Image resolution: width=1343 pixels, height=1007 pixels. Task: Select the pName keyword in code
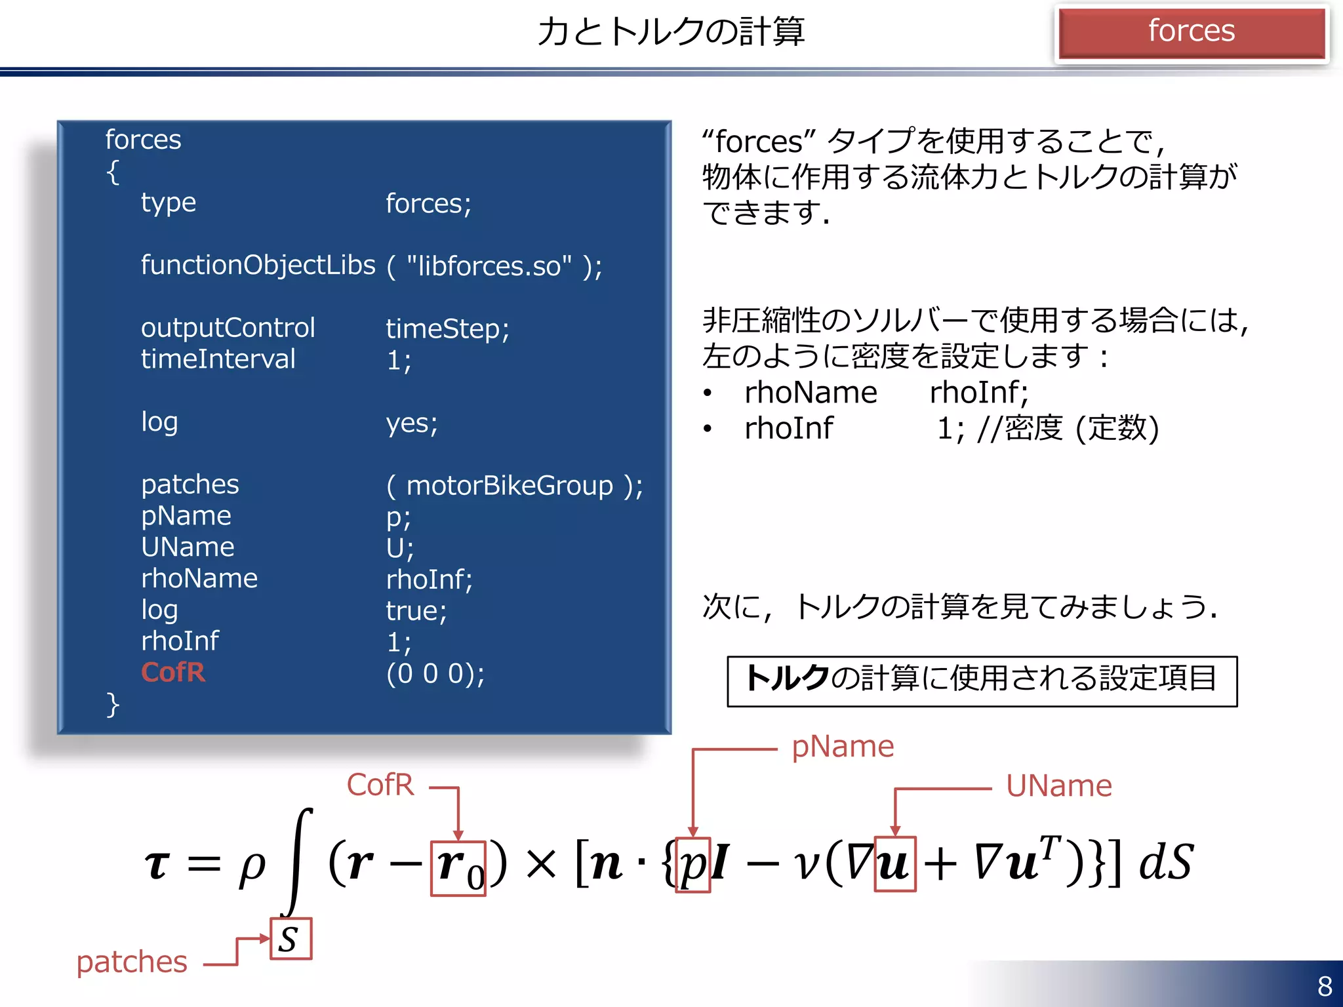point(186,517)
